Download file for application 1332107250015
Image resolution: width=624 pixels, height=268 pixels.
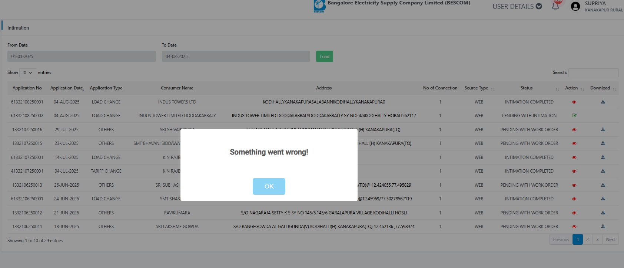[x=603, y=143]
